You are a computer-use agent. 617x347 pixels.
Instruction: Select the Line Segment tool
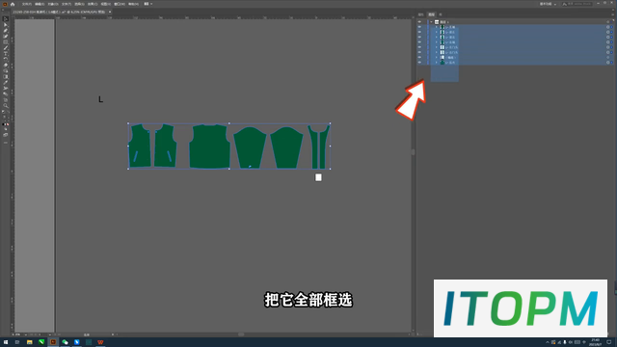6,48
